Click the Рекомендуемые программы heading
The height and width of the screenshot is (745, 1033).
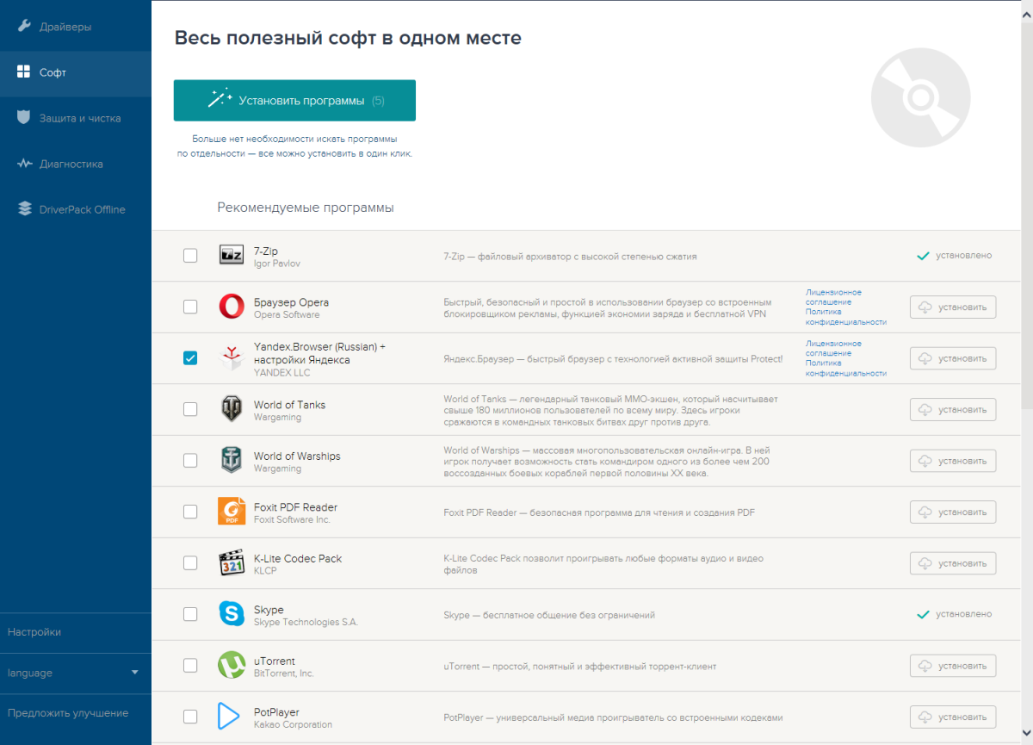306,208
